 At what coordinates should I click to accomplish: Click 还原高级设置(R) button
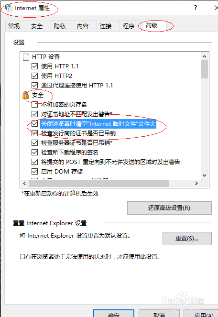click(169, 208)
